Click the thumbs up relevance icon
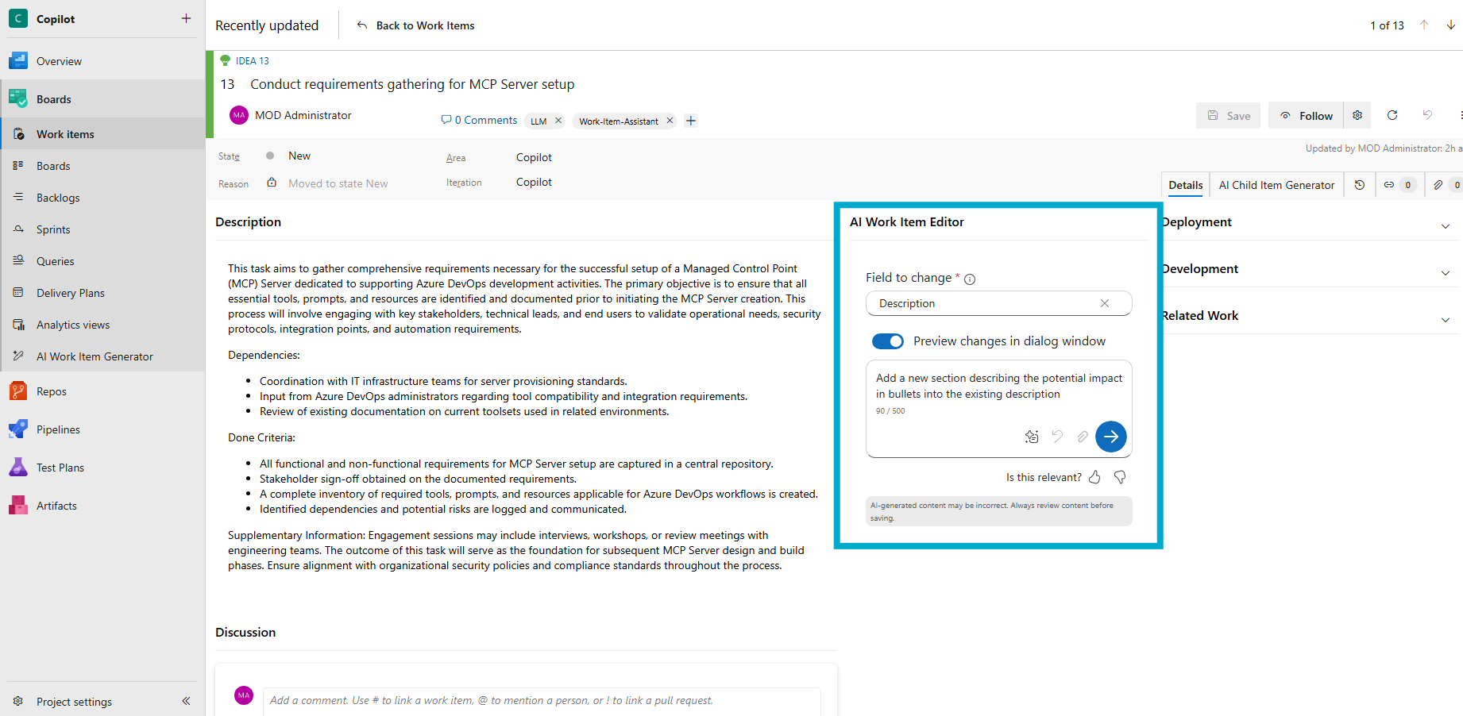 coord(1094,477)
